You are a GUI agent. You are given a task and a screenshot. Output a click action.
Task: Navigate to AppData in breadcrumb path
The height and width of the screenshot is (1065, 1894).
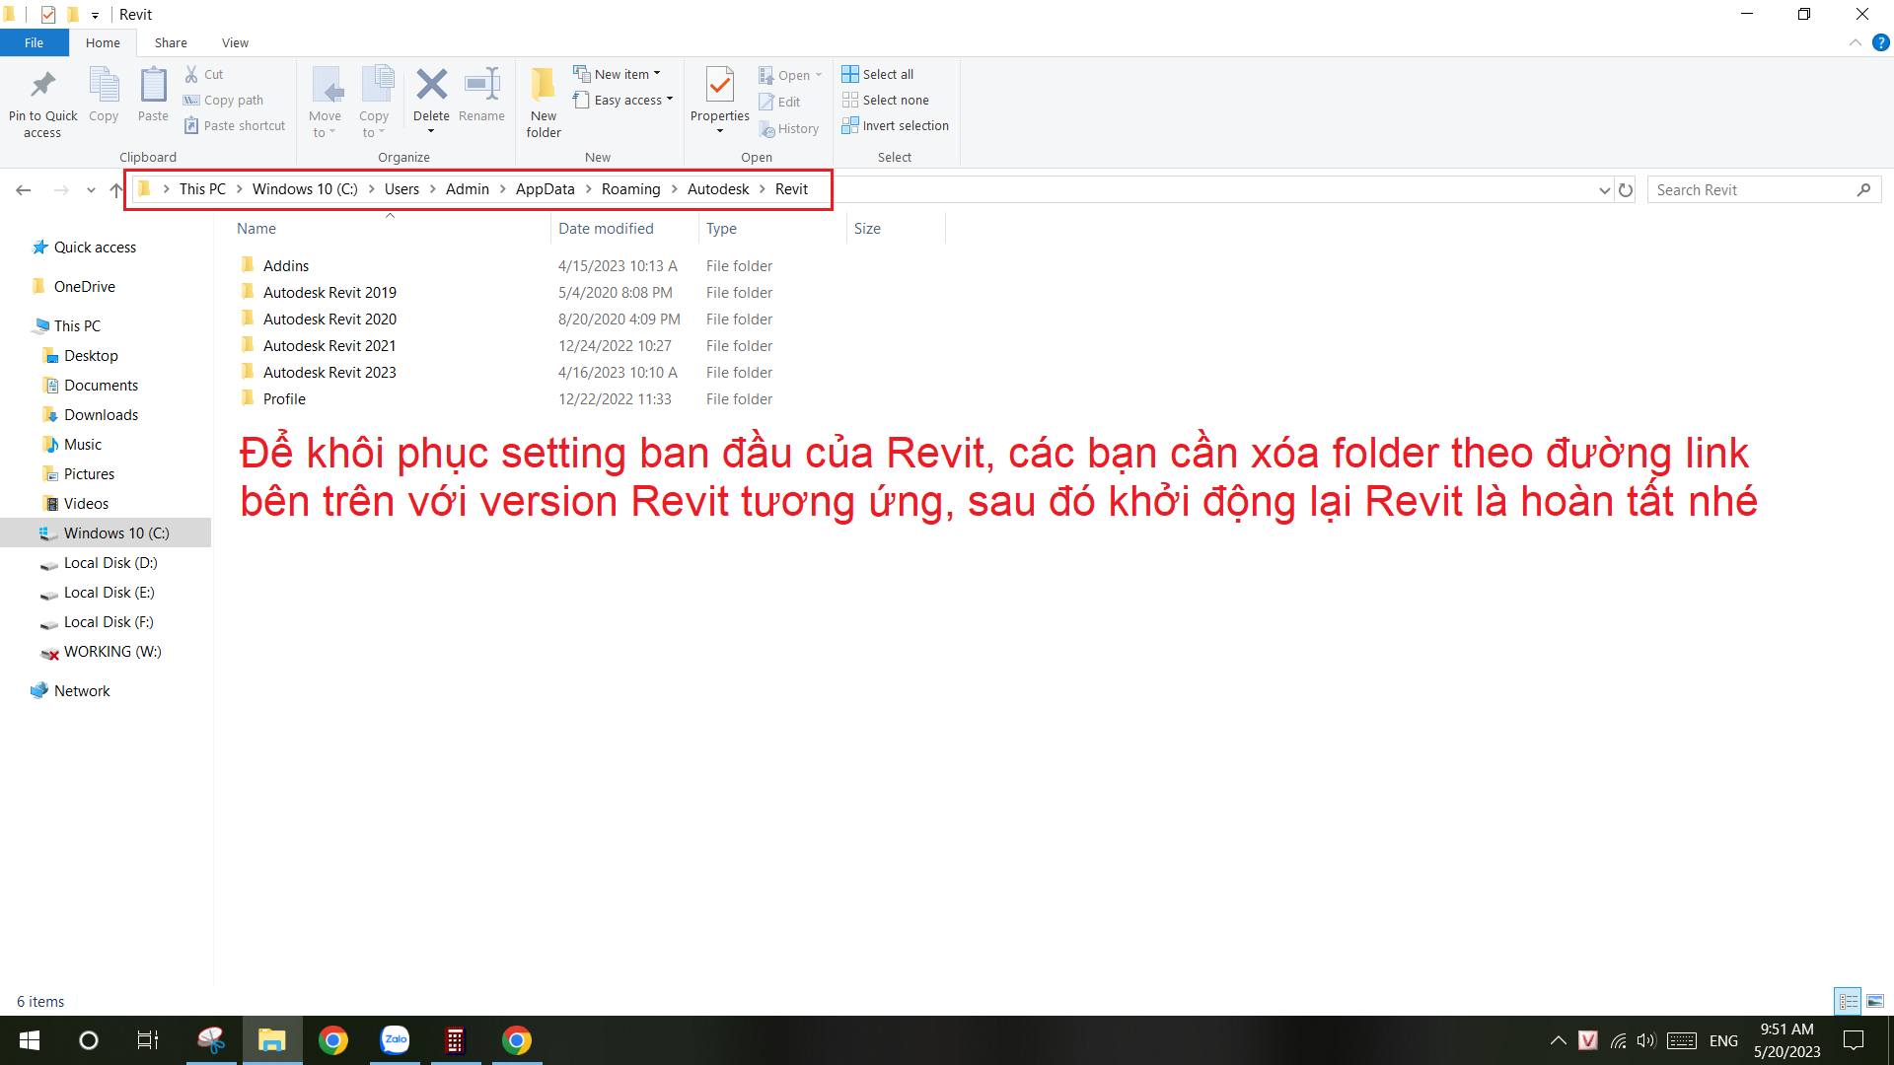click(x=545, y=189)
